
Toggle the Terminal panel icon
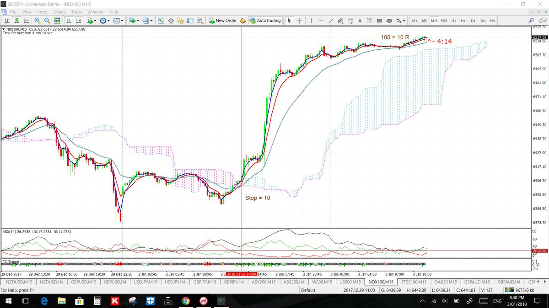click(x=190, y=21)
